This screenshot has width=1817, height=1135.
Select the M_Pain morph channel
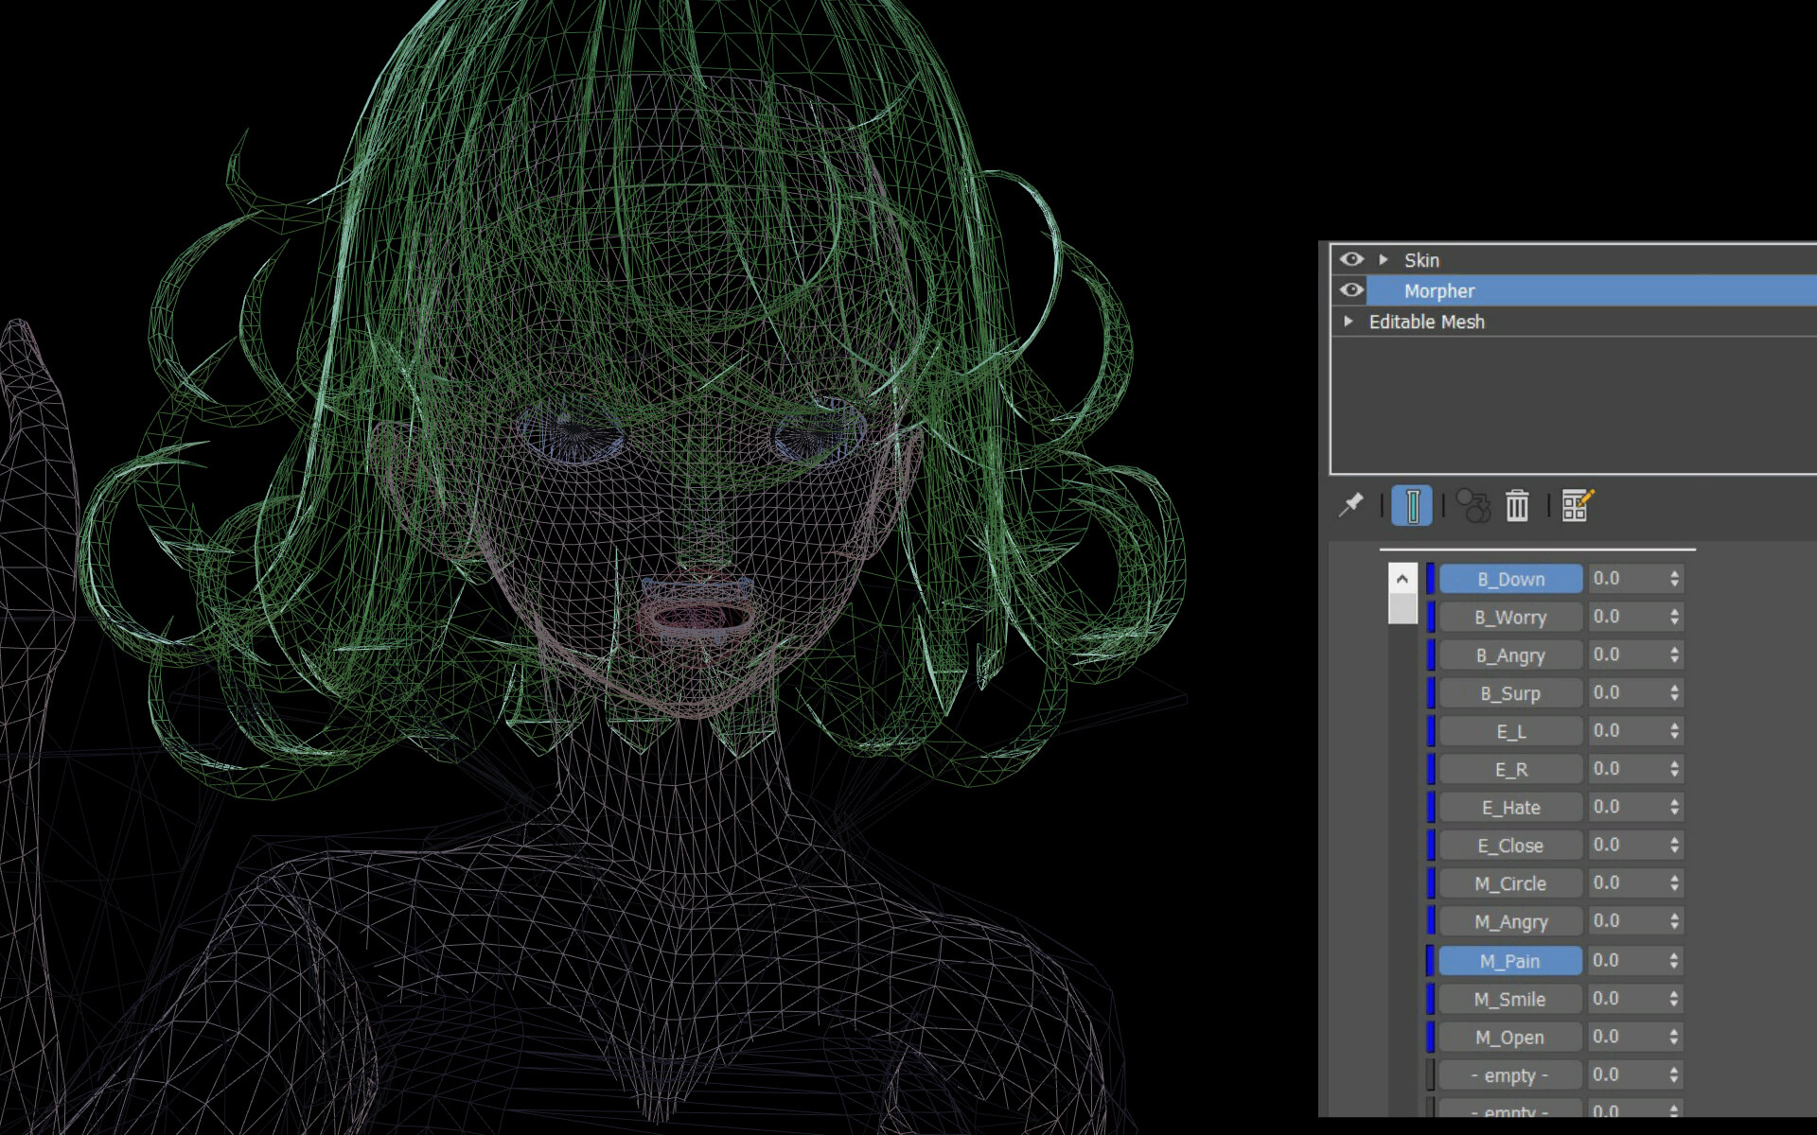1510,961
